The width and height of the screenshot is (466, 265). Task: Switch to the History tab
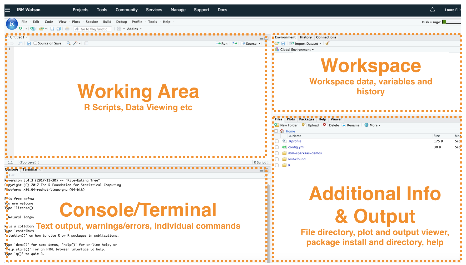click(305, 37)
